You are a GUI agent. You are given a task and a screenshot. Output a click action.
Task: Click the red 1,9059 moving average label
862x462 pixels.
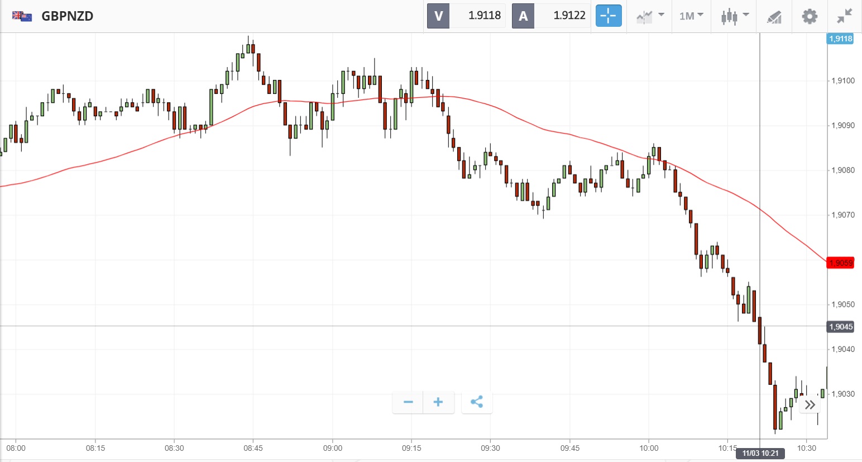click(x=840, y=263)
